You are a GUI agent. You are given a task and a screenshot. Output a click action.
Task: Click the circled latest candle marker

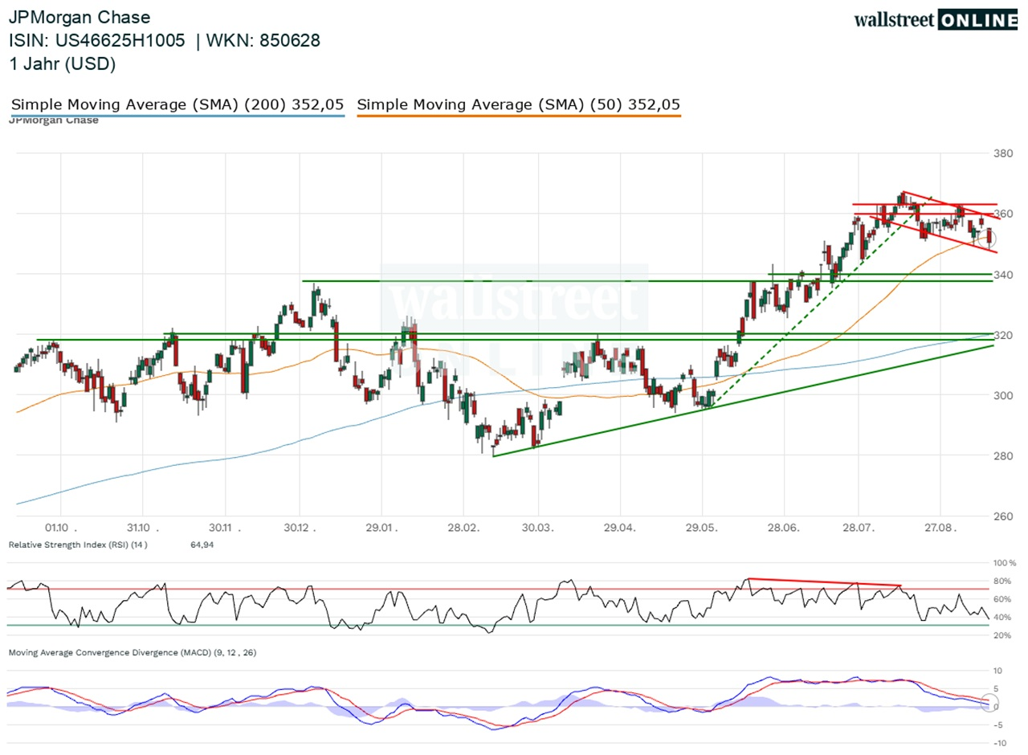(989, 238)
